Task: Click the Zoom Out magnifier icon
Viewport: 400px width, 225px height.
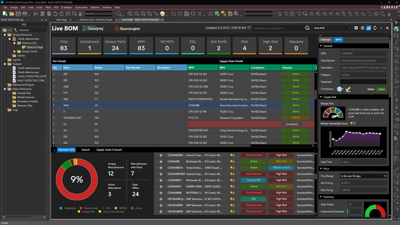Action: pos(136,13)
